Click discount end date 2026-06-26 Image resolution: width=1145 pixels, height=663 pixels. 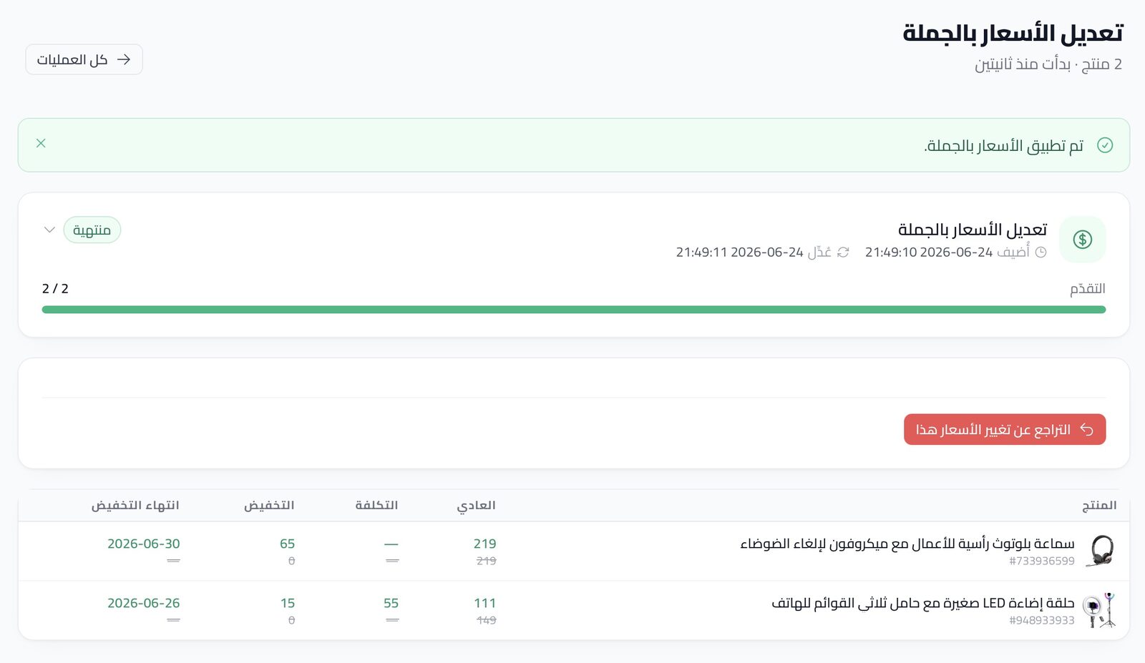[x=144, y=603]
